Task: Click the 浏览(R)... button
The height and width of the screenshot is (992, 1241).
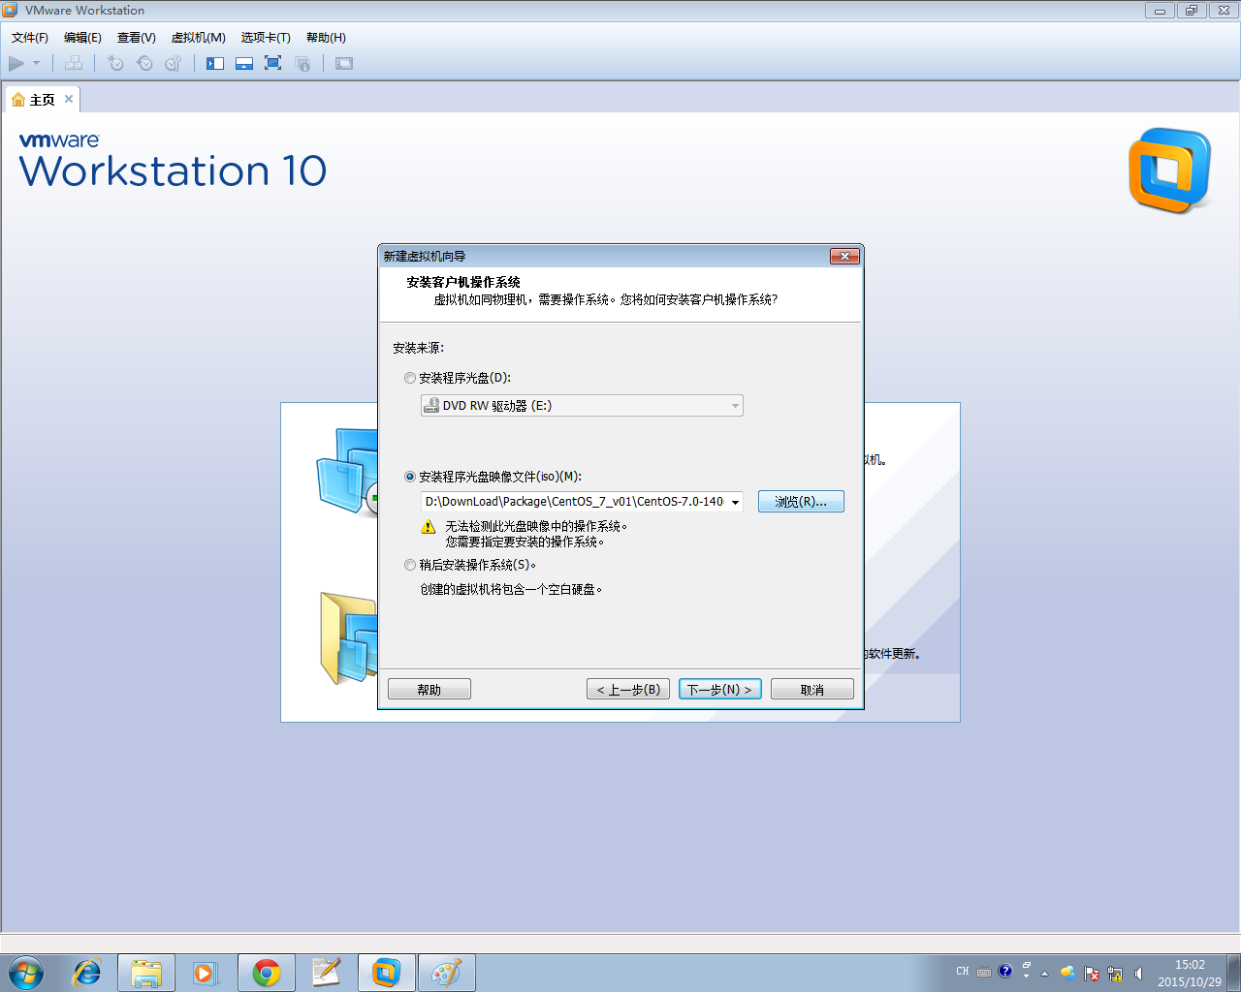Action: pyautogui.click(x=801, y=502)
